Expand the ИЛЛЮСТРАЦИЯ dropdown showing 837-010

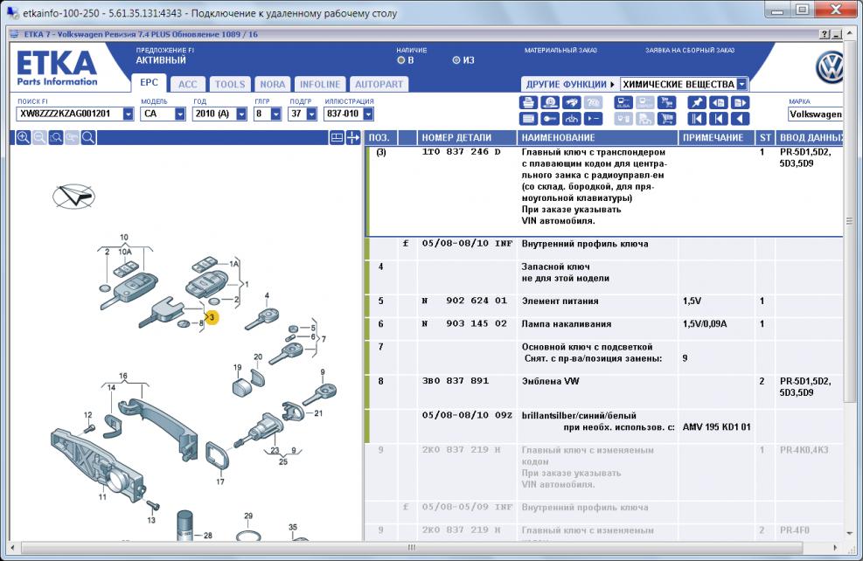(x=368, y=114)
